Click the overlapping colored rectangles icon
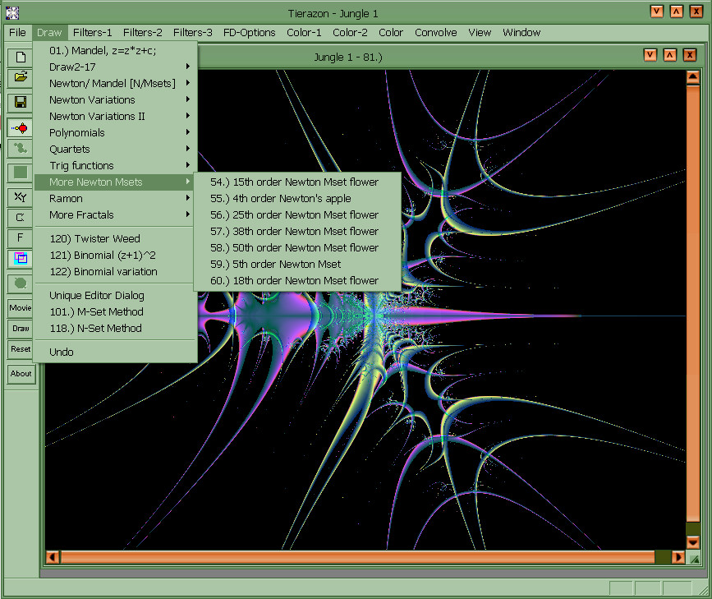This screenshot has height=599, width=712. (x=21, y=259)
